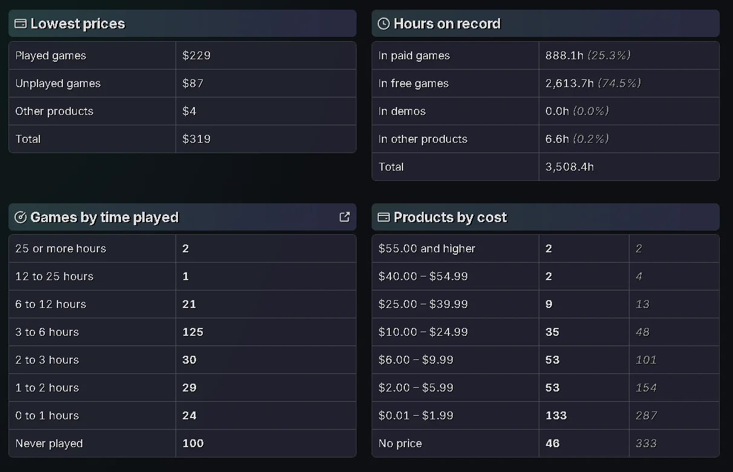
Task: Click the card icon beside Lowest prices
Action: (20, 24)
